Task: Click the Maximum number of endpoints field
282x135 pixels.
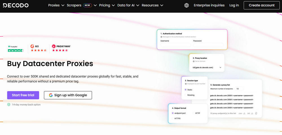Action: point(239,89)
